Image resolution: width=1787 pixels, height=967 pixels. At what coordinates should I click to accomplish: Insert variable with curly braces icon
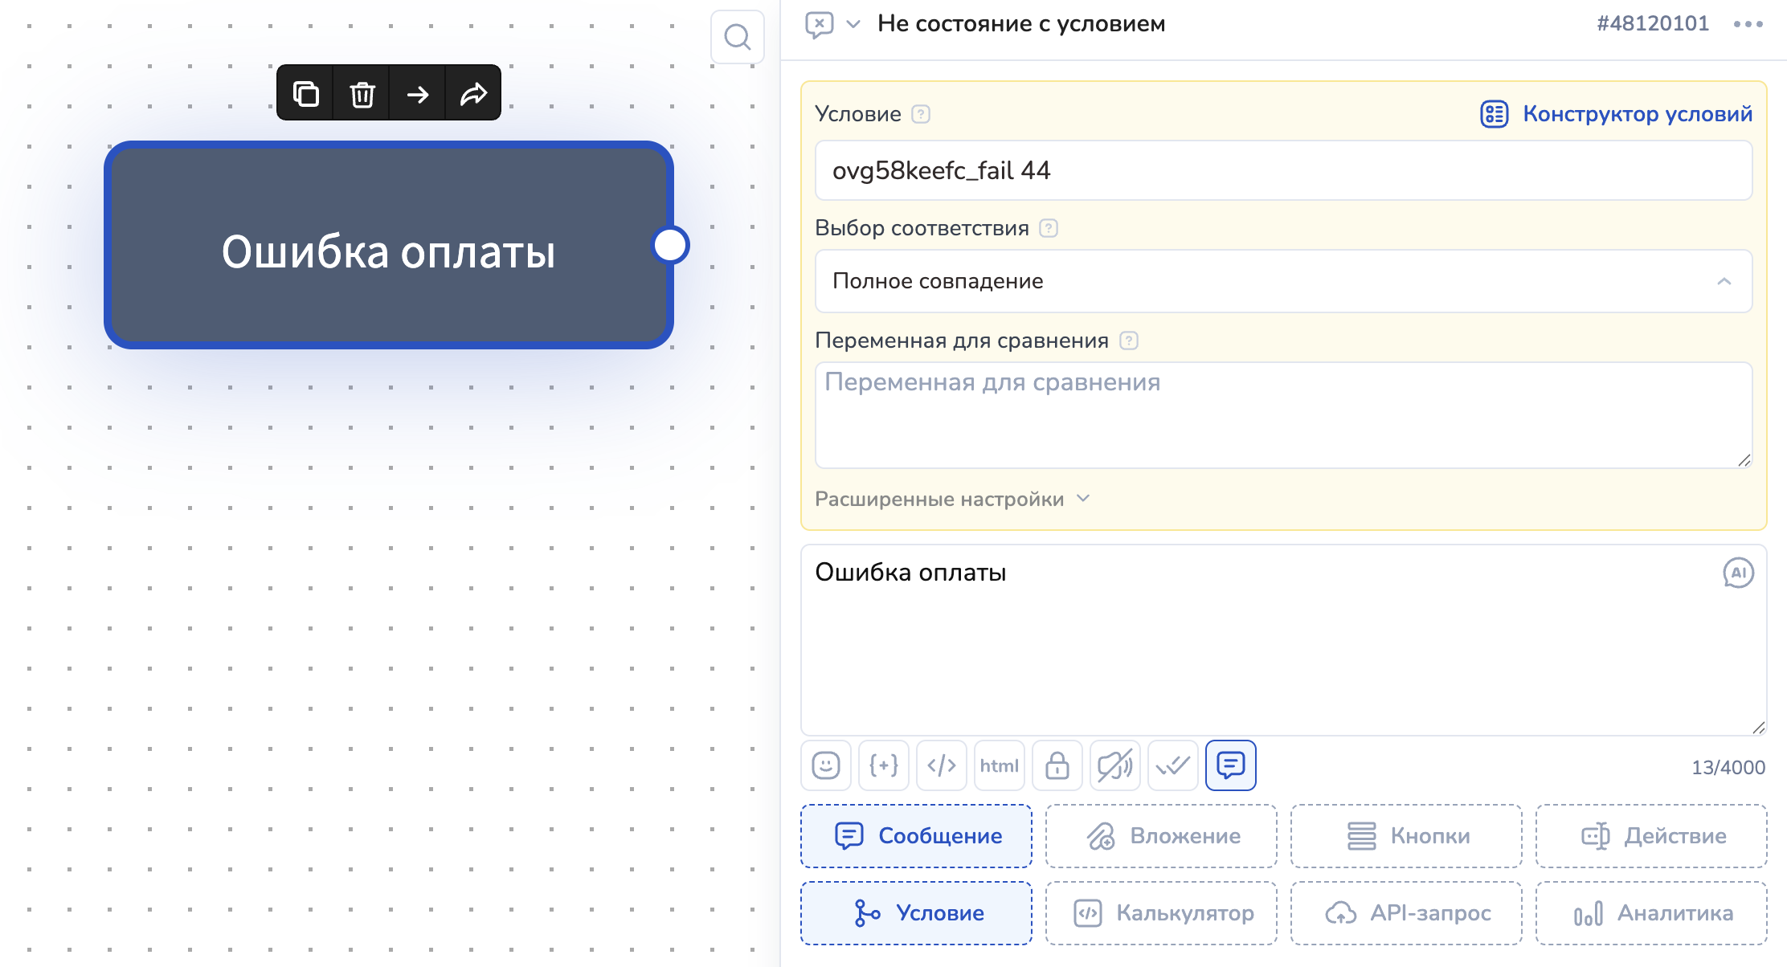[x=883, y=765]
